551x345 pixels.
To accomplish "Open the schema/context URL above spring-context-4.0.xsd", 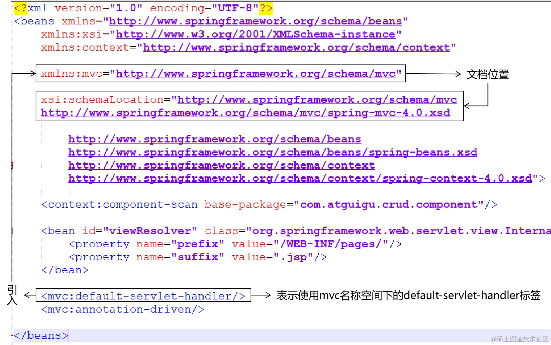I will click(221, 166).
